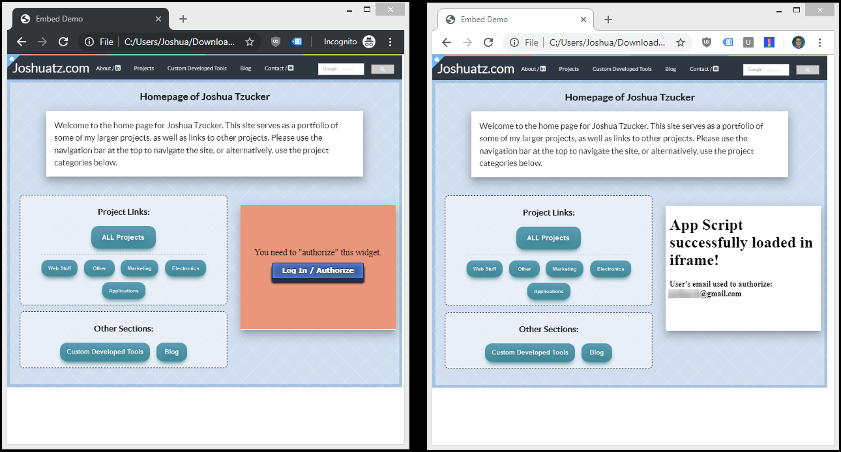Image resolution: width=841 pixels, height=452 pixels.
Task: Open the user profile avatar in right browser
Action: 799,42
